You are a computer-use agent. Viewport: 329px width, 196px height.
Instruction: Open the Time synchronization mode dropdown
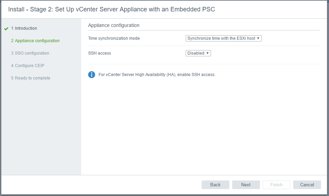(x=223, y=38)
